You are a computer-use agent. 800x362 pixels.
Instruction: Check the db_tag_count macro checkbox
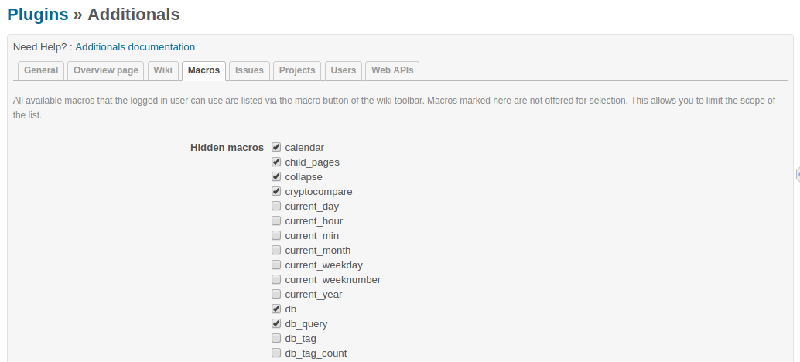click(x=276, y=353)
